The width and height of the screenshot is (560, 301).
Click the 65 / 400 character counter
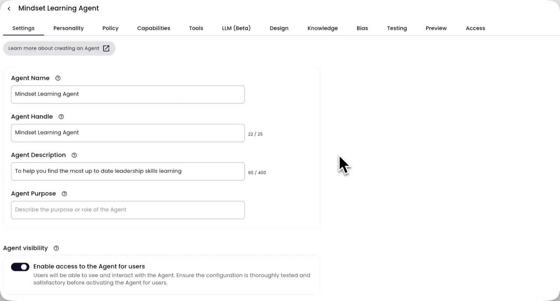257,173
